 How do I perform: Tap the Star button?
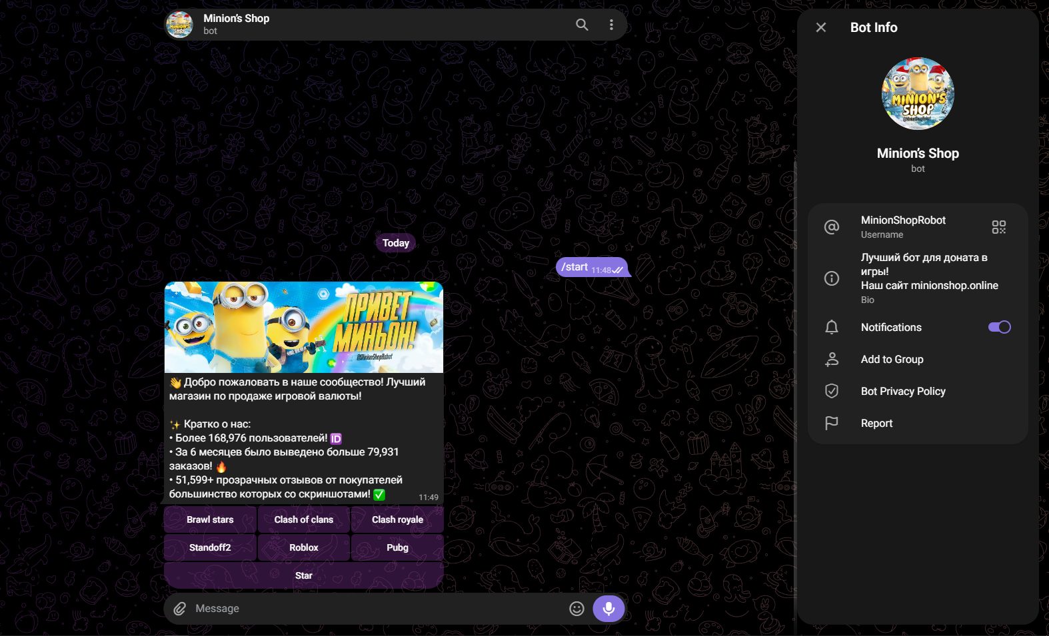point(304,575)
